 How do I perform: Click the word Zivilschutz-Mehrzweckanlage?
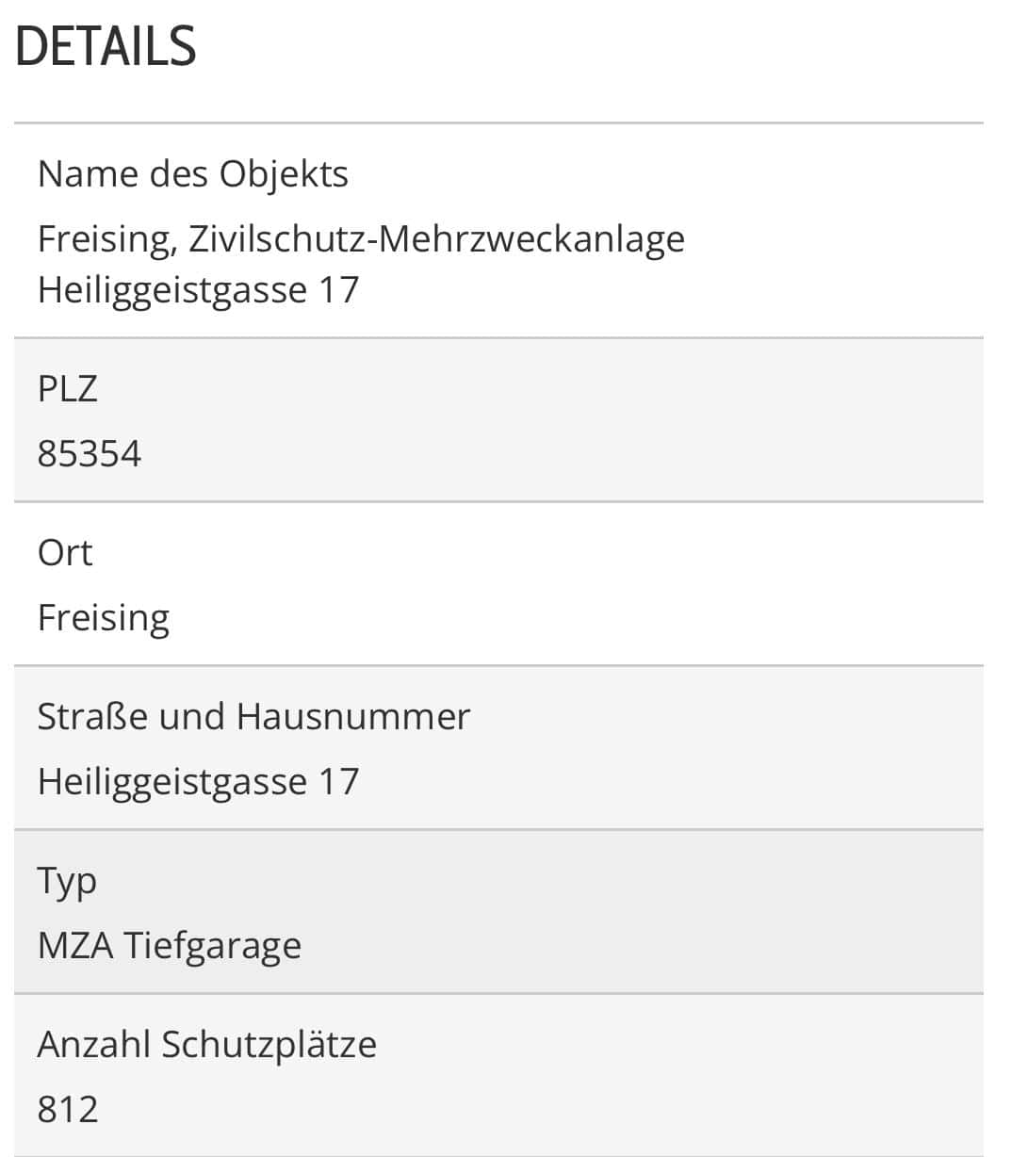(436, 239)
